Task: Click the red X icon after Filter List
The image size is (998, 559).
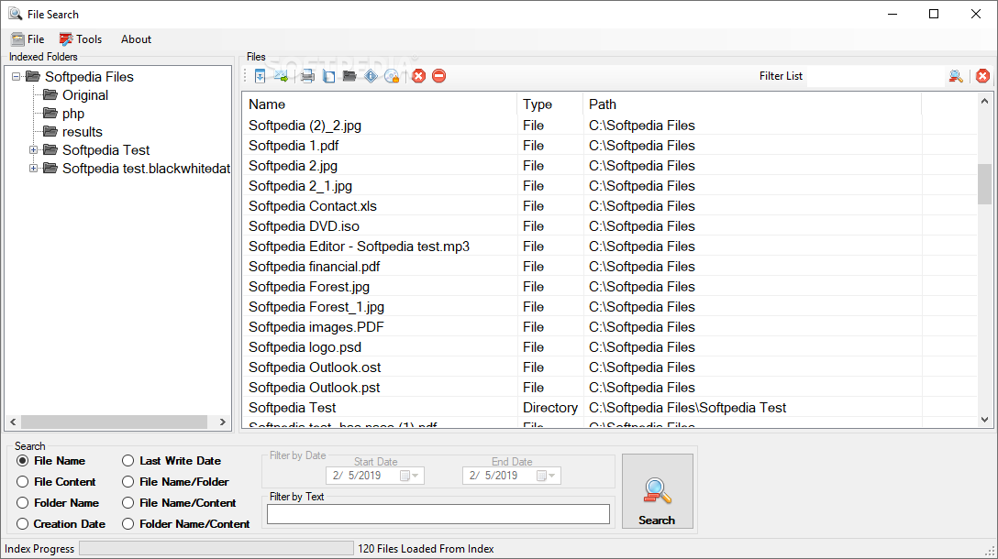Action: click(982, 76)
